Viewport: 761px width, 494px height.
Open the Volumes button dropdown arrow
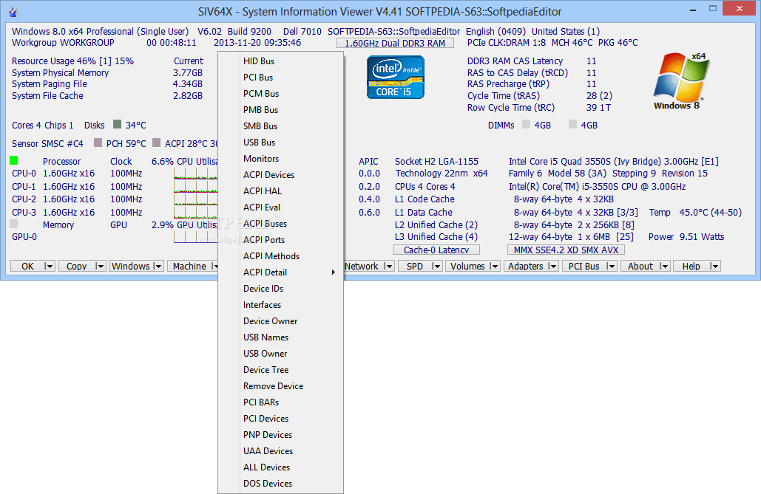tap(494, 266)
